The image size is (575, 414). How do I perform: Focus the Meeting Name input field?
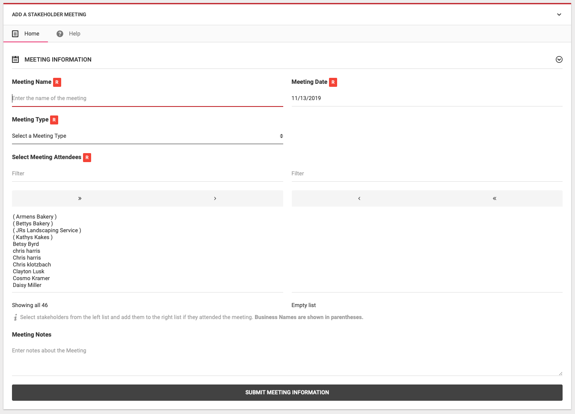147,98
